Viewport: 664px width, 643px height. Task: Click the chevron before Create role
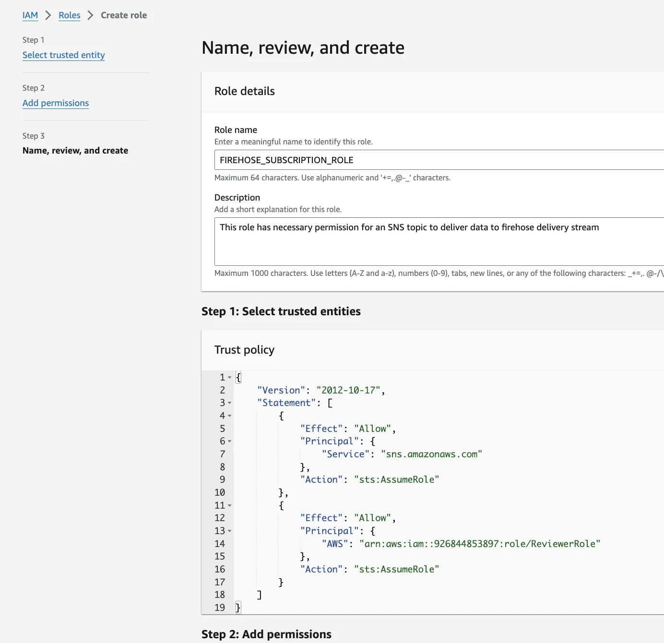pos(90,15)
